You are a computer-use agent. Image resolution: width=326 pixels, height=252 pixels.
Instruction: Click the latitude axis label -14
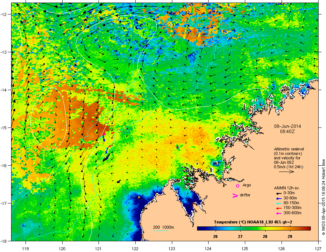[x=4, y=90]
